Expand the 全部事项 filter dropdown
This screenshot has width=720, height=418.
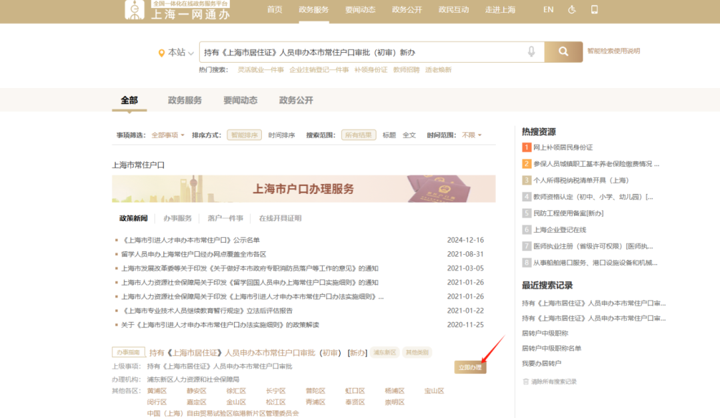pos(169,135)
